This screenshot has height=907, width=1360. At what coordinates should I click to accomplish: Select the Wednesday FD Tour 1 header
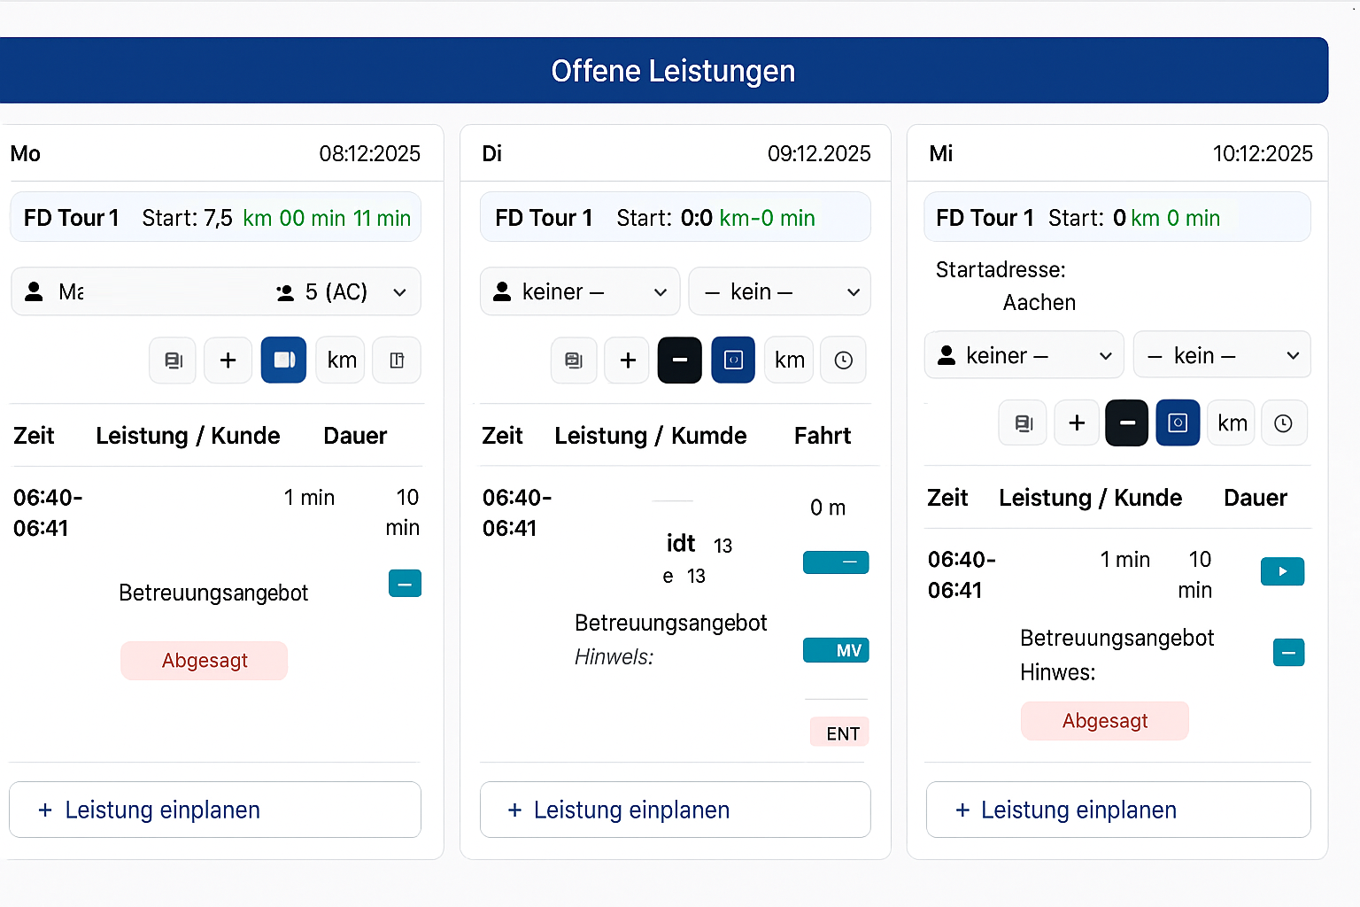pos(1117,217)
